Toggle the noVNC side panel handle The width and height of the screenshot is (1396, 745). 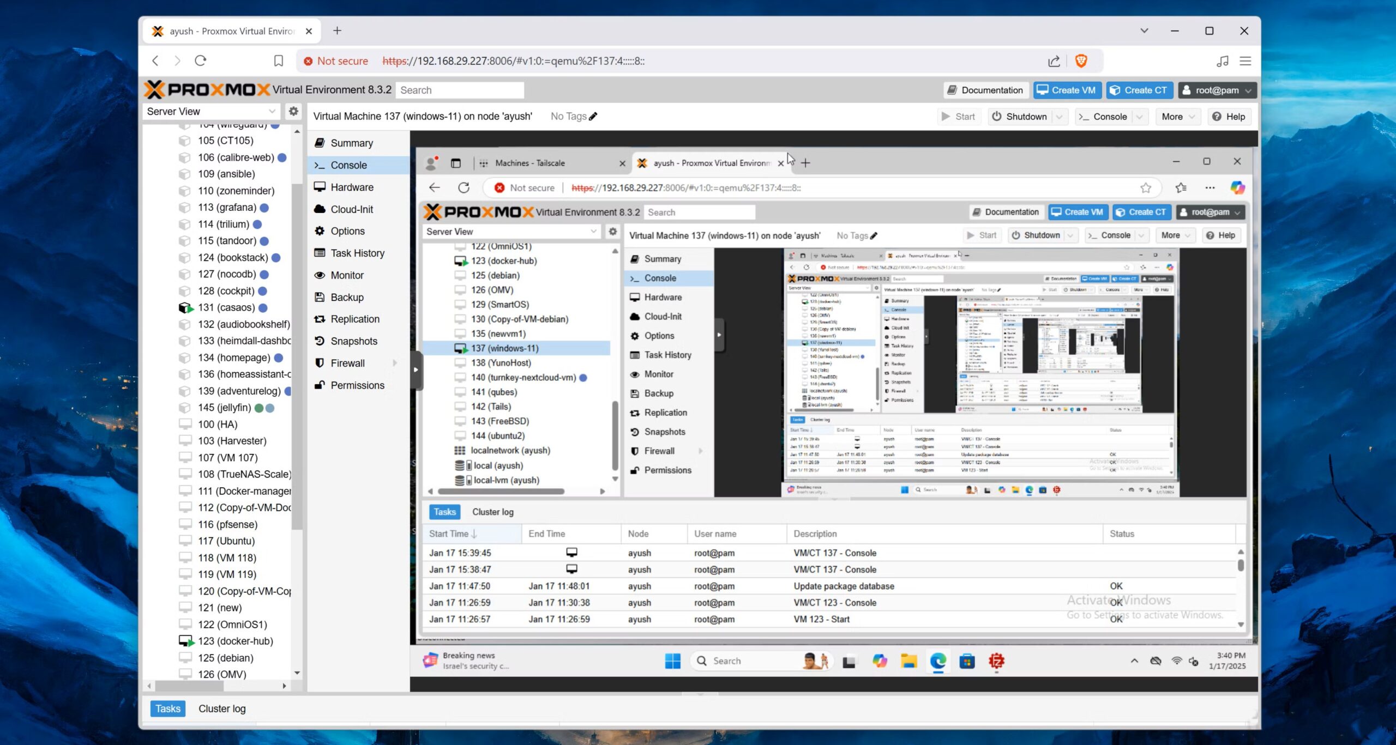click(x=416, y=370)
